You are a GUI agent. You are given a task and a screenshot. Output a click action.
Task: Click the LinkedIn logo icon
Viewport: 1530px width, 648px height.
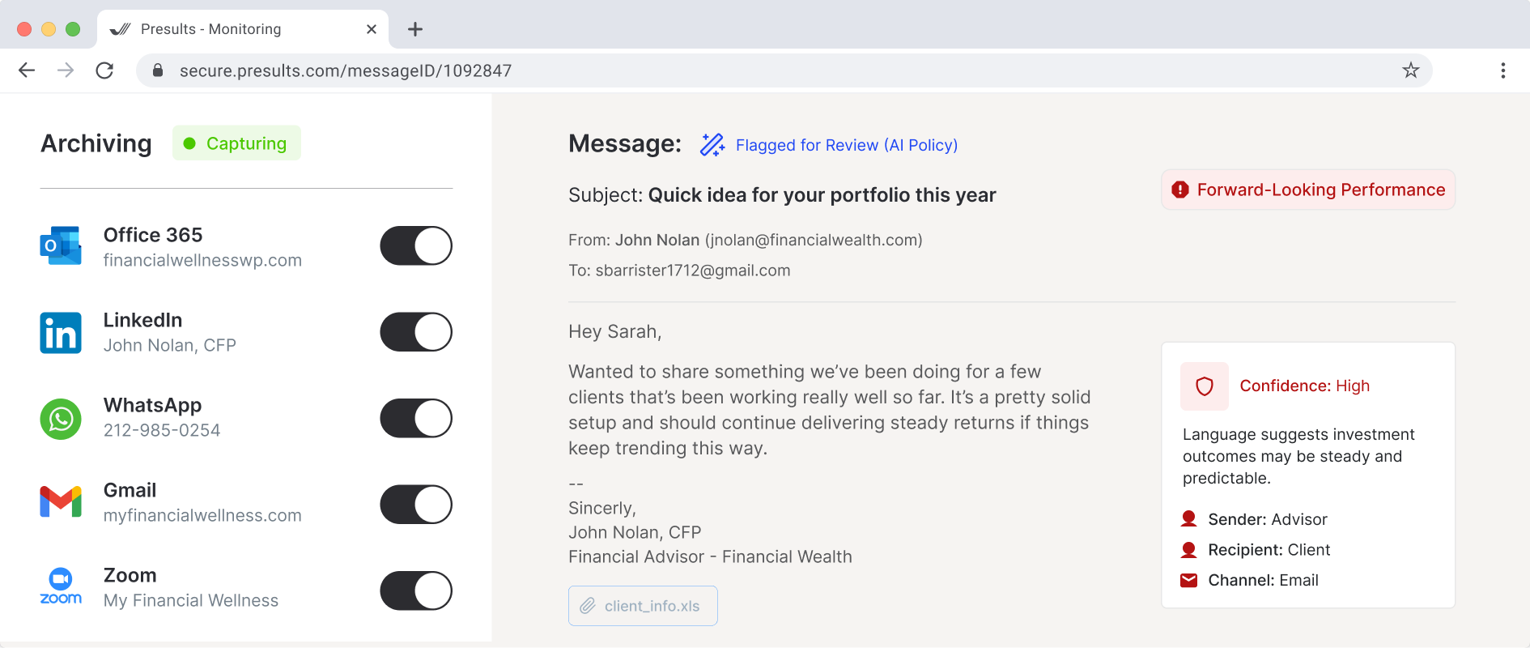tap(61, 333)
